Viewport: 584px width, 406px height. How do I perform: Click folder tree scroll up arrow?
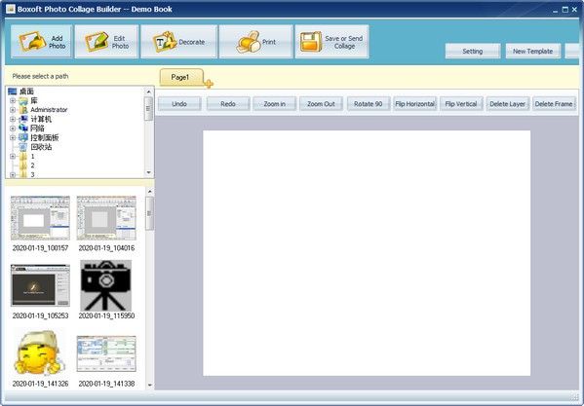coord(149,92)
